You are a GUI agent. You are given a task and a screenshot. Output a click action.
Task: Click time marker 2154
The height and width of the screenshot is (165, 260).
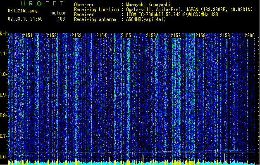click(x=101, y=35)
